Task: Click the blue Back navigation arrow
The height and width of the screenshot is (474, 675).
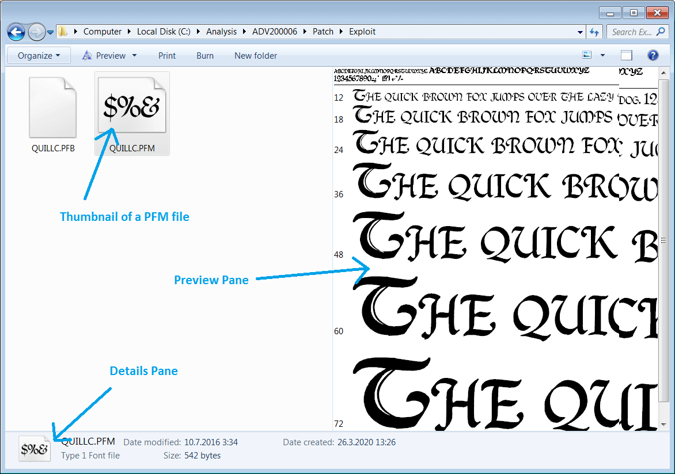Action: pyautogui.click(x=16, y=32)
